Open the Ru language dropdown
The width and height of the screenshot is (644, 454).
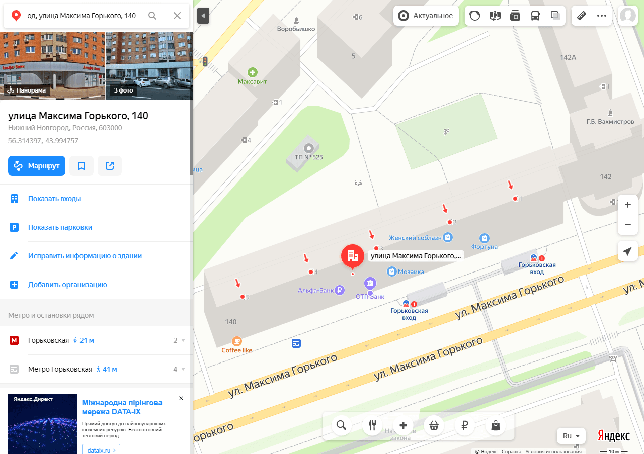coord(572,436)
